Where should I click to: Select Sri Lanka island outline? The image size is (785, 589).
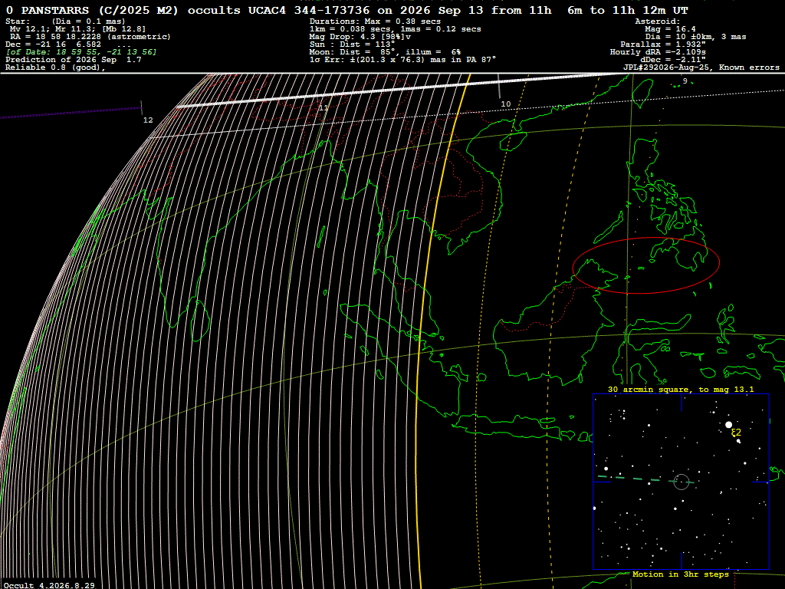(201, 321)
